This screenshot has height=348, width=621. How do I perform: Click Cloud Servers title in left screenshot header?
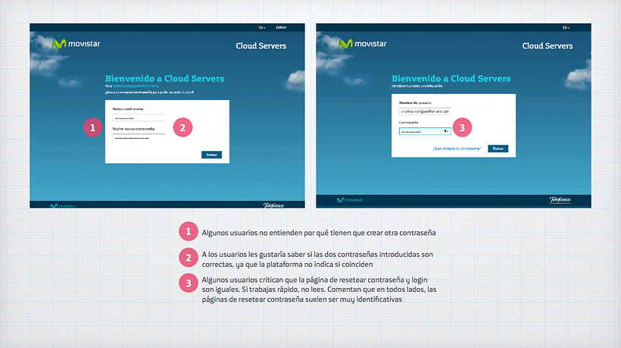coord(261,46)
